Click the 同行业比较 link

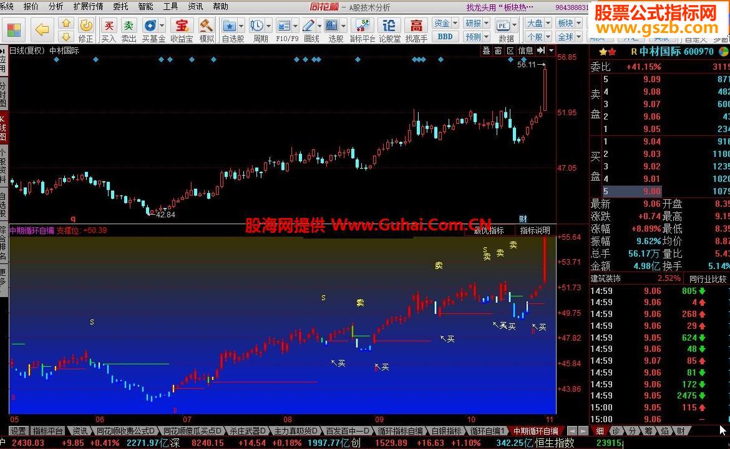708,279
